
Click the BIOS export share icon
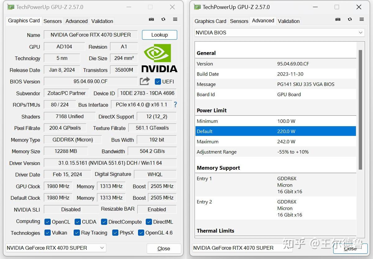pos(145,81)
